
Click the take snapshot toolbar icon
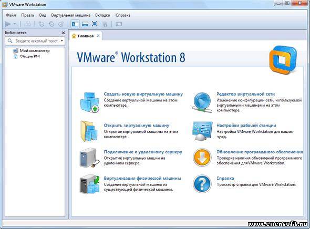click(42, 24)
